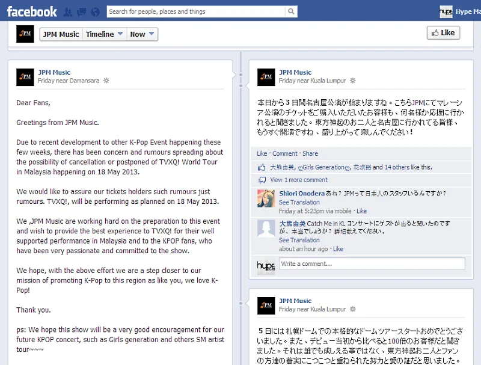This screenshot has width=481, height=365.
Task: Click the Facebook logo
Action: pos(32,11)
